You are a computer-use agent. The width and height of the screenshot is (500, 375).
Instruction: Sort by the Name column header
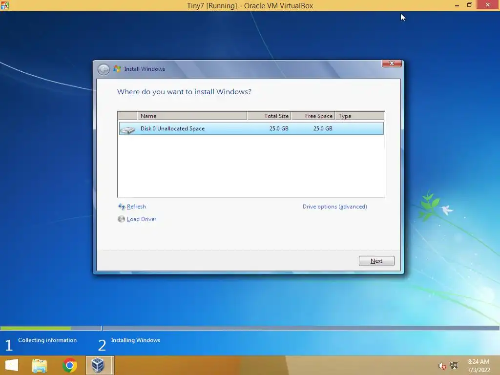pyautogui.click(x=192, y=116)
